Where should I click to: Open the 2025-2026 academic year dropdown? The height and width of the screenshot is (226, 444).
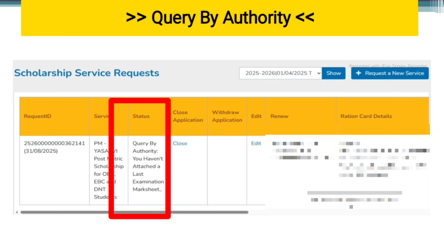[x=281, y=73]
